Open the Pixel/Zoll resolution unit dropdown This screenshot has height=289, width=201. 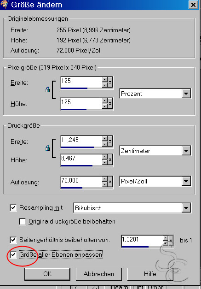(x=186, y=181)
